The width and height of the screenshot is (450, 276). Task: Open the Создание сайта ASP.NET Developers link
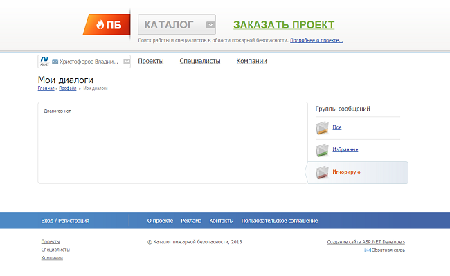coord(366,242)
